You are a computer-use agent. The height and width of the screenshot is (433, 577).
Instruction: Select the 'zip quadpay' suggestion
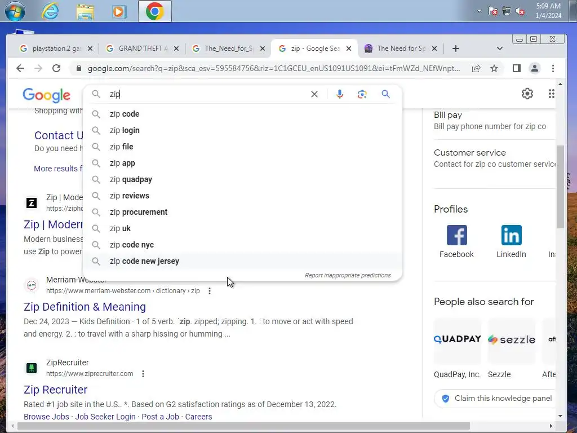point(243,179)
